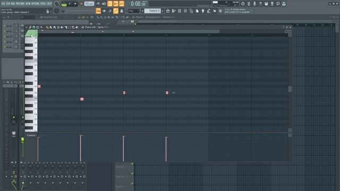Toggle wait-for-input before recording

[x=104, y=4]
